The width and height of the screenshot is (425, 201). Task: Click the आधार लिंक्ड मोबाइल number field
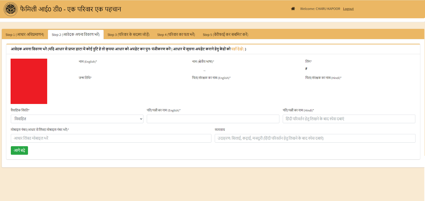pos(111,138)
